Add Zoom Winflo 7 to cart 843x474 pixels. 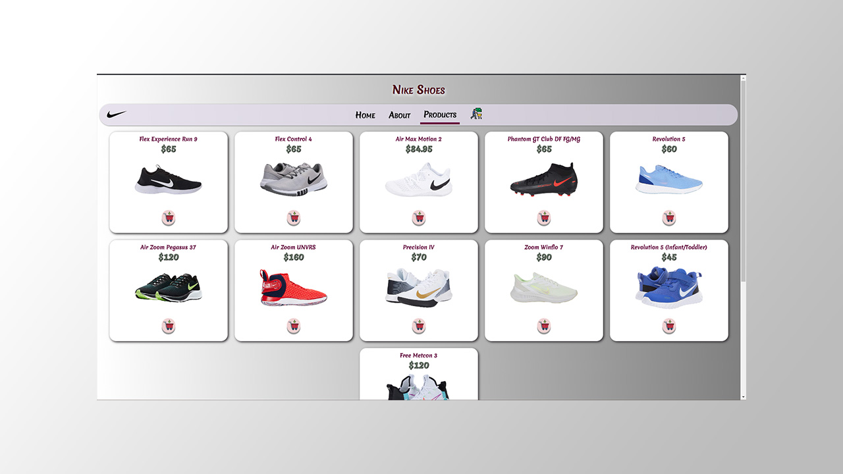(544, 326)
